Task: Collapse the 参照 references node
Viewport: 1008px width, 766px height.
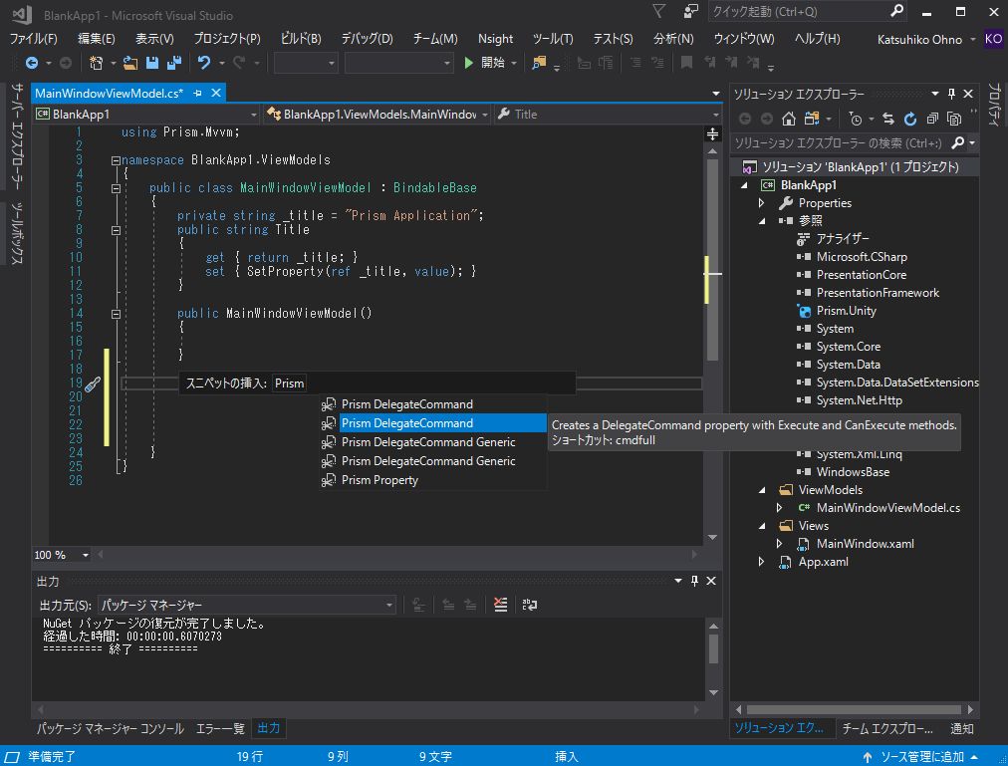Action: point(762,221)
